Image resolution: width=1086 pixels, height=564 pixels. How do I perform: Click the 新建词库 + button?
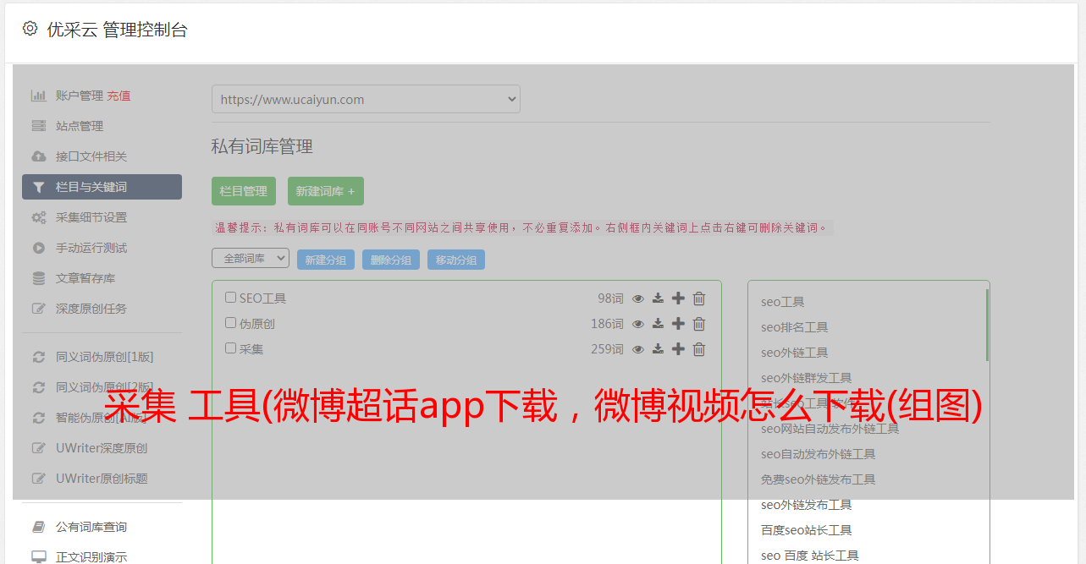326,191
